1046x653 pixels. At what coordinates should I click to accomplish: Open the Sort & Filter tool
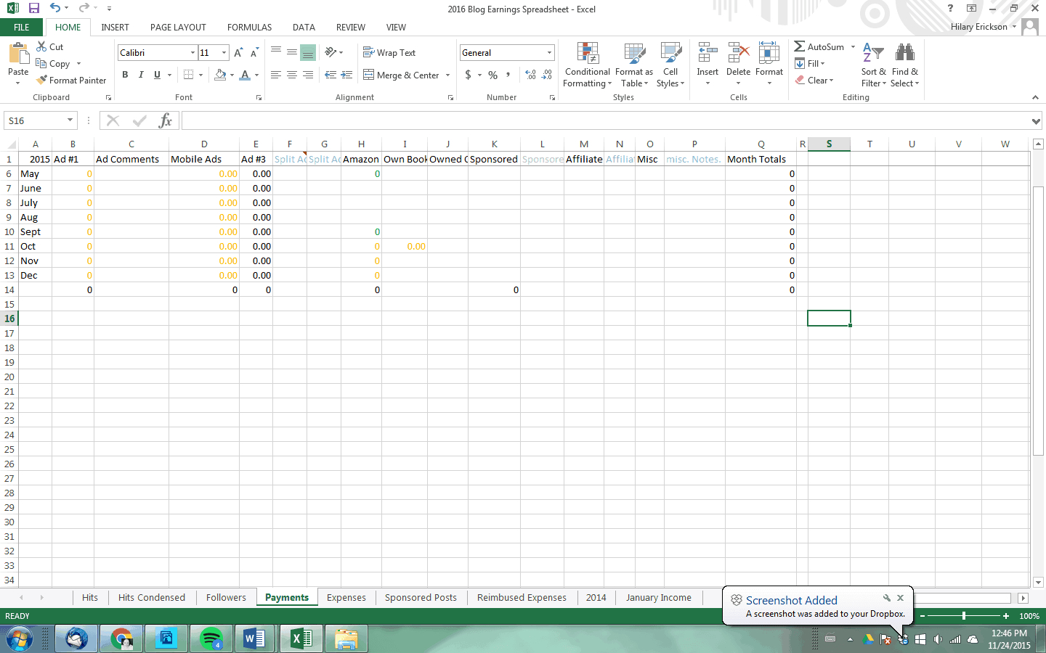873,54
